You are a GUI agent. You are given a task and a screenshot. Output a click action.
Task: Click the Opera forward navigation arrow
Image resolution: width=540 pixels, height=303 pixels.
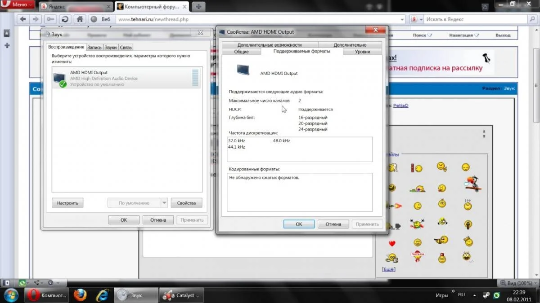coord(36,19)
